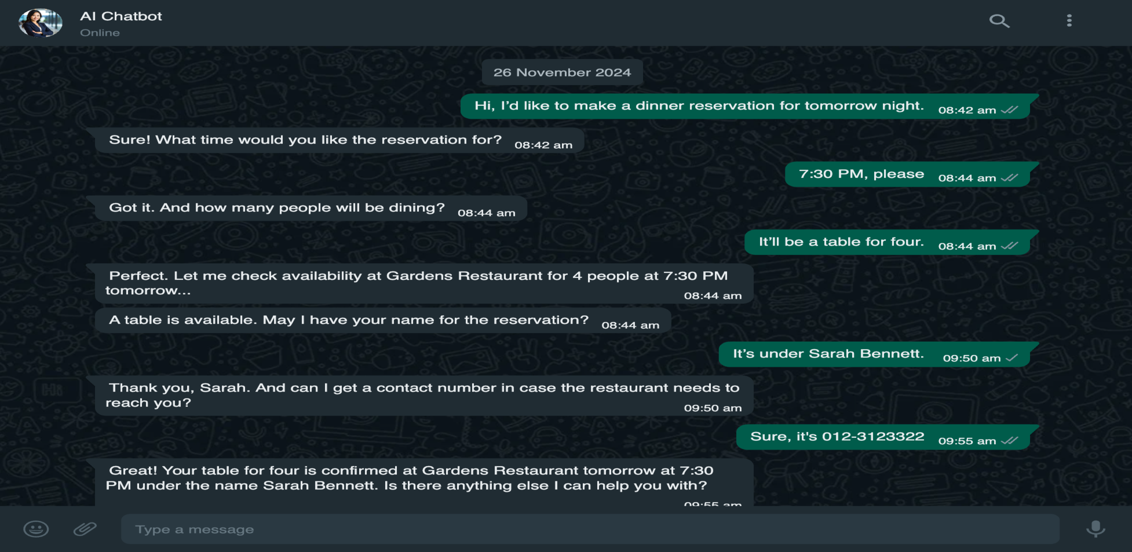Start voice recording with the microphone icon
This screenshot has height=552, width=1132.
(1096, 529)
